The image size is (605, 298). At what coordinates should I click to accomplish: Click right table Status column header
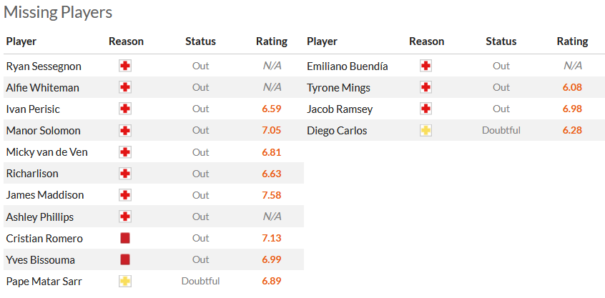501,41
